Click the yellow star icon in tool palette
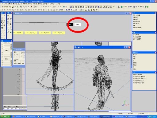The image size is (157, 118). point(8,16)
